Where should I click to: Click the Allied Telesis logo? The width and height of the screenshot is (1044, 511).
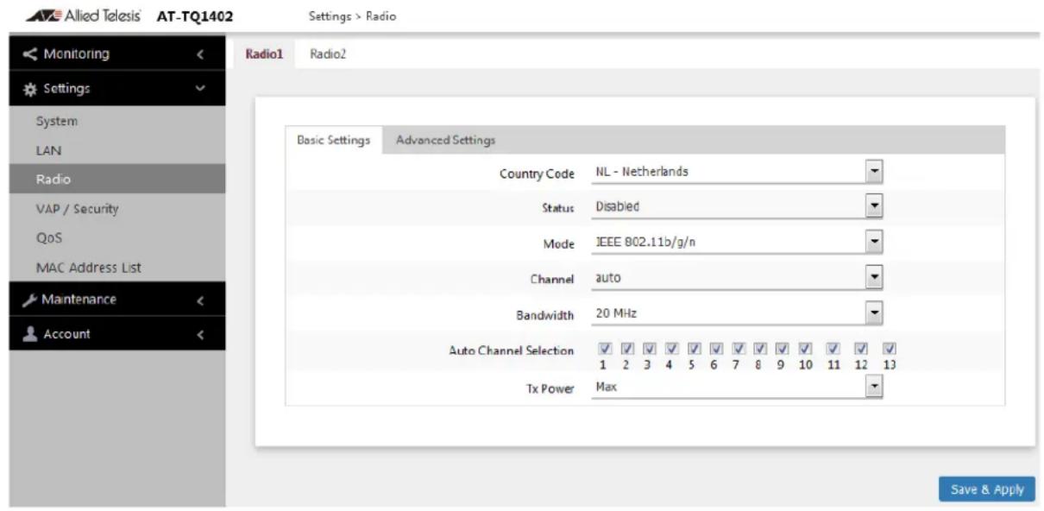point(79,16)
